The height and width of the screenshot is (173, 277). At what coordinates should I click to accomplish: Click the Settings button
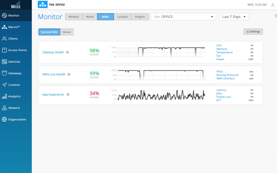(253, 32)
